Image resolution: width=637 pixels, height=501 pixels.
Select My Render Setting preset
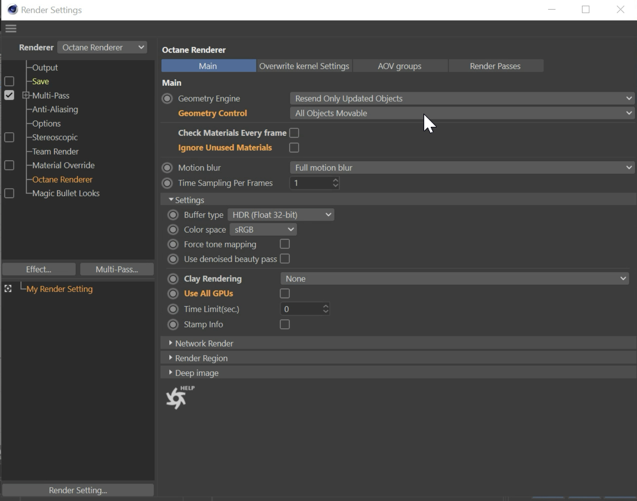(x=60, y=289)
